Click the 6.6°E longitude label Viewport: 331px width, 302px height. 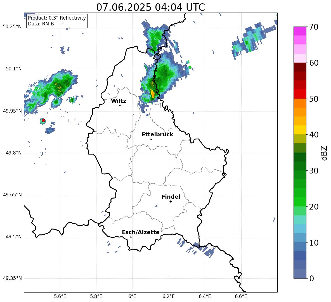pos(241,296)
